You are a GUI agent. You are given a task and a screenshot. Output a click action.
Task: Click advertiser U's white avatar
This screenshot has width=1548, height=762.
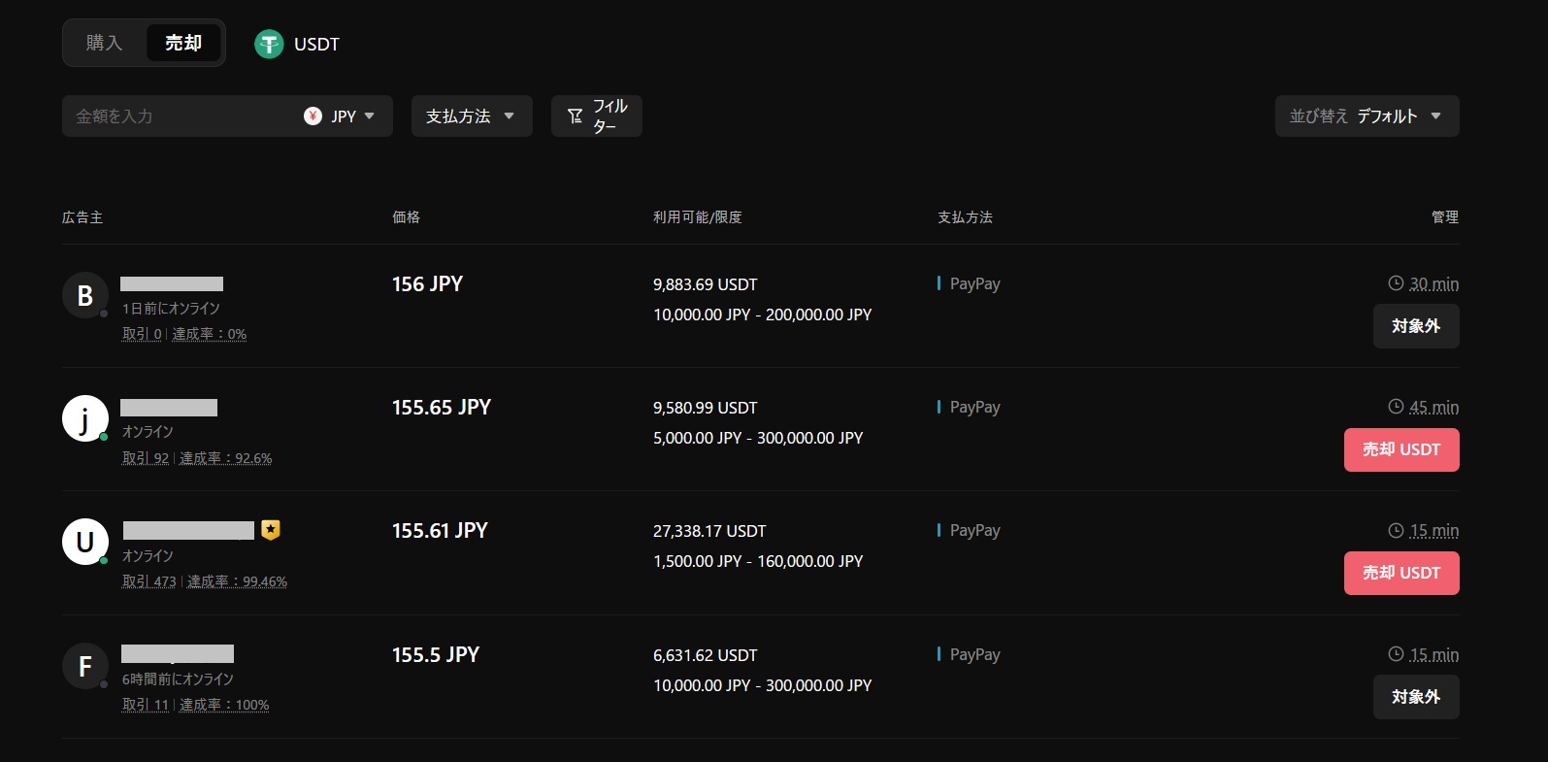pyautogui.click(x=85, y=542)
